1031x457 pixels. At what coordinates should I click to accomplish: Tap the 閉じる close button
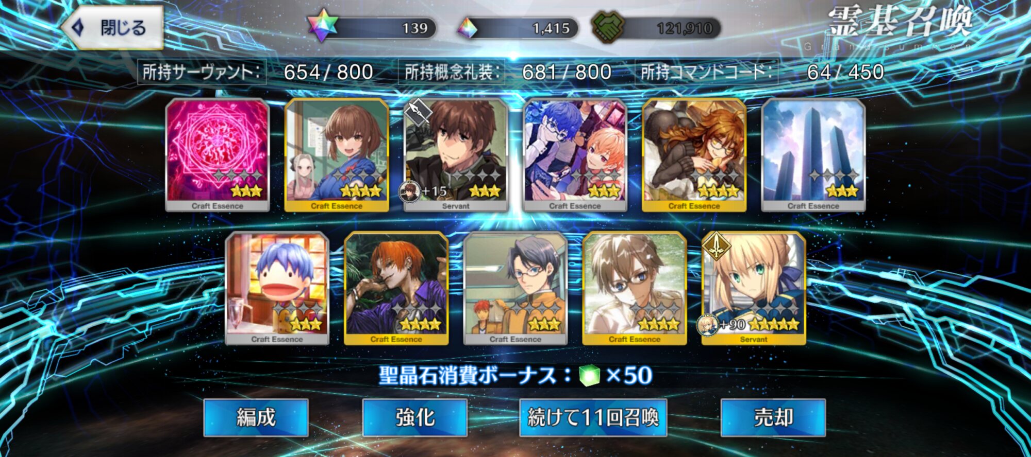[x=113, y=27]
